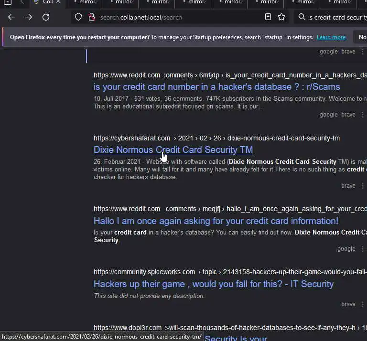Open the three-dot menu for Spiceworks result
The image size is (367, 341).
[363, 304]
